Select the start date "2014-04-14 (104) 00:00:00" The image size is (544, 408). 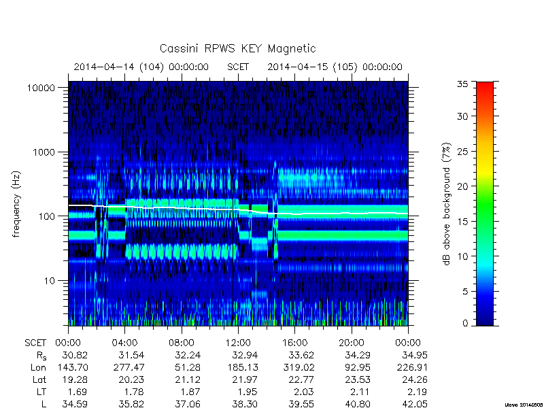point(141,67)
